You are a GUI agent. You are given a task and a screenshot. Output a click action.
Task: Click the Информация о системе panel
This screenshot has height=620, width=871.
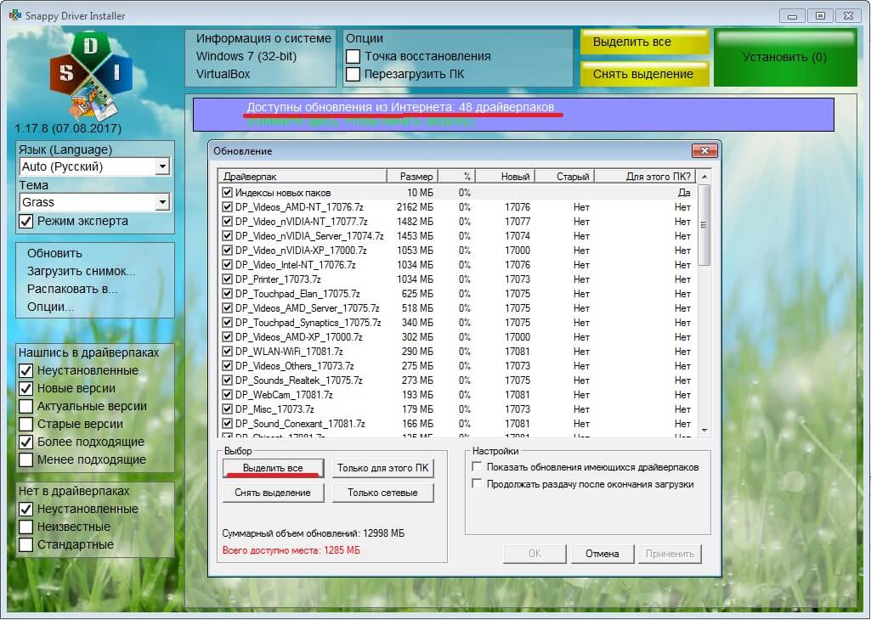(261, 58)
